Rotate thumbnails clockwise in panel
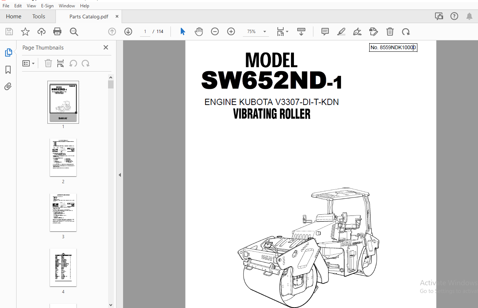Viewport: 478px width, 308px height. point(86,63)
